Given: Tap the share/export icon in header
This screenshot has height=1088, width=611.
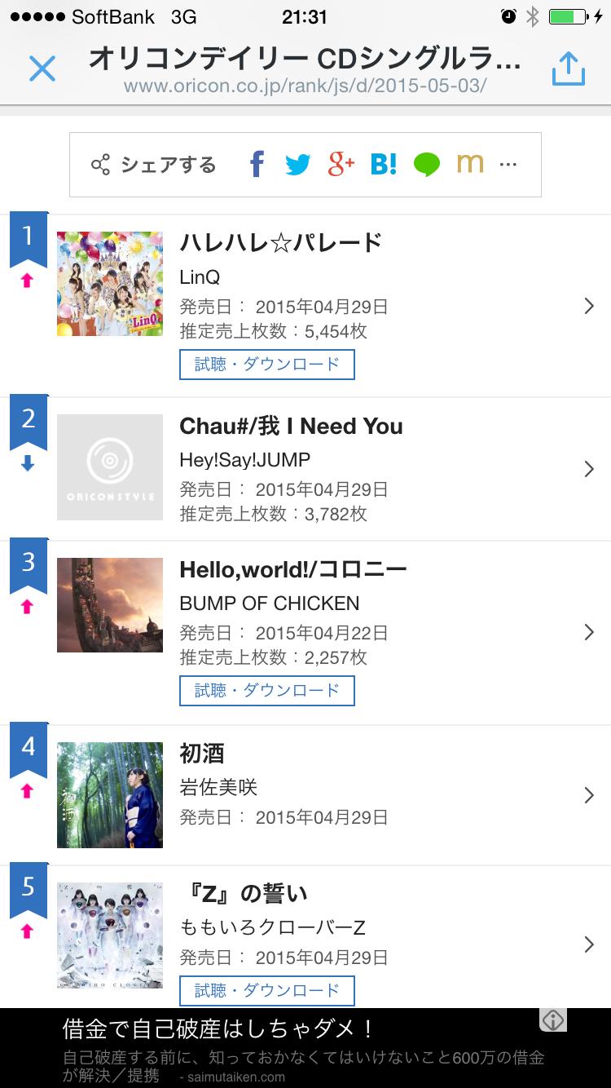Looking at the screenshot, I should [x=568, y=69].
